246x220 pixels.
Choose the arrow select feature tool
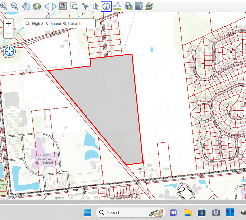click(x=85, y=6)
